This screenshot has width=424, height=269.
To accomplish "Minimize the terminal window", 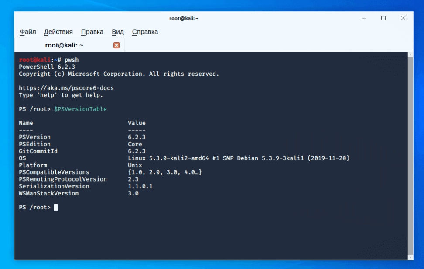I will click(x=363, y=18).
